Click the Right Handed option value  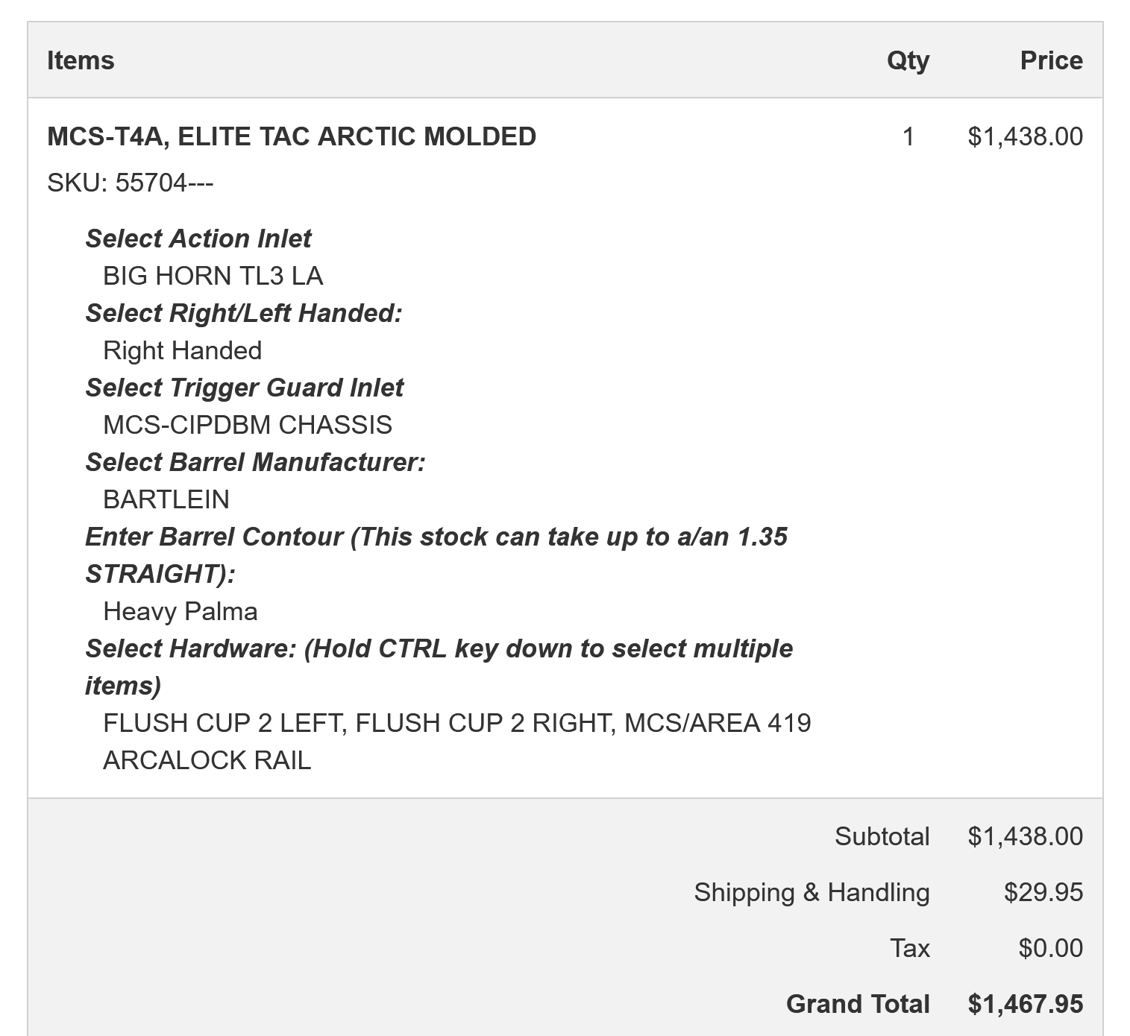coord(183,350)
